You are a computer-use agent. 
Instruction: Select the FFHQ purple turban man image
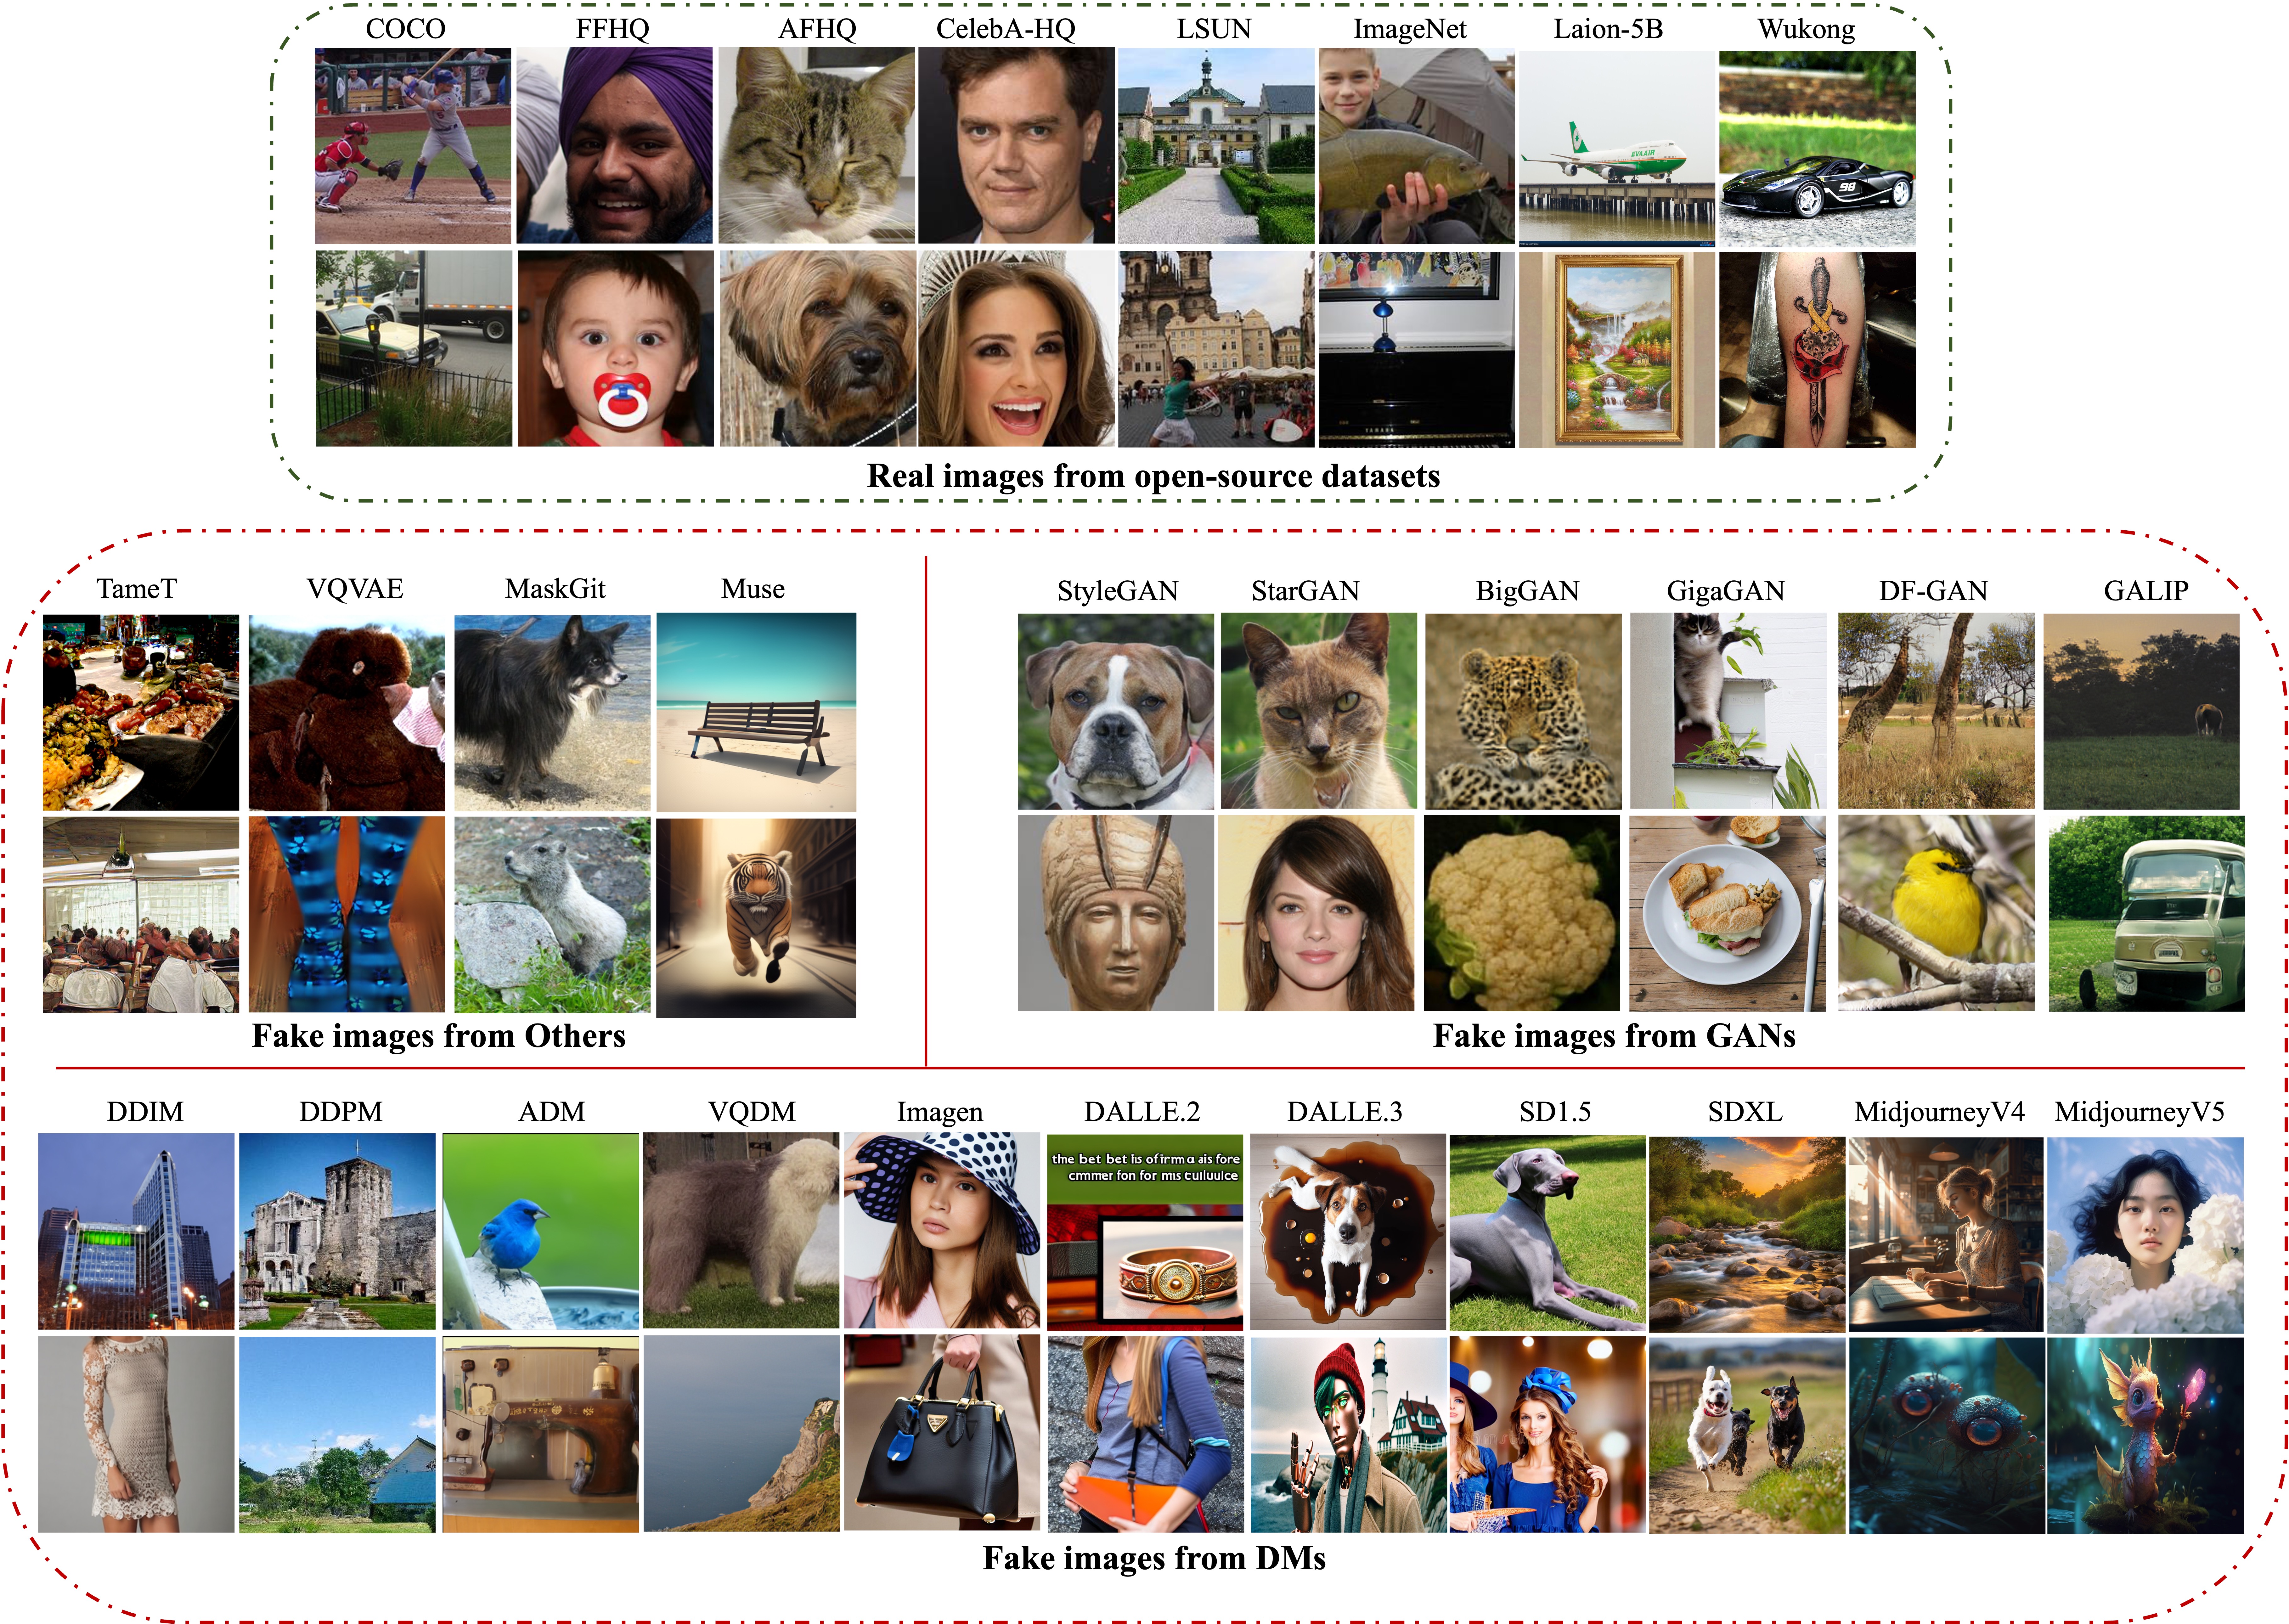point(615,146)
